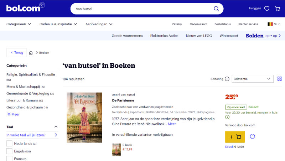This screenshot has width=285, height=161.
Task: Click the bol.com logo
Action: 25,7
